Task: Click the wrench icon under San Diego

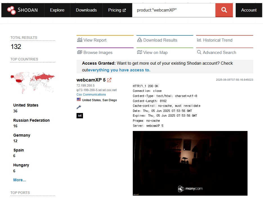Action: click(x=79, y=107)
